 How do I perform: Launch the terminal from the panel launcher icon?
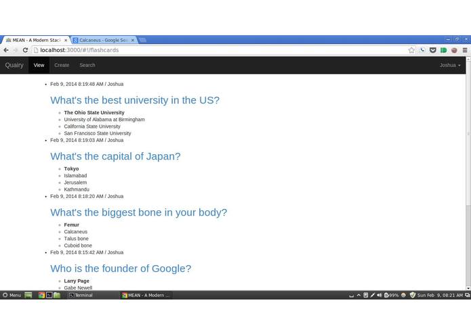pos(49,295)
